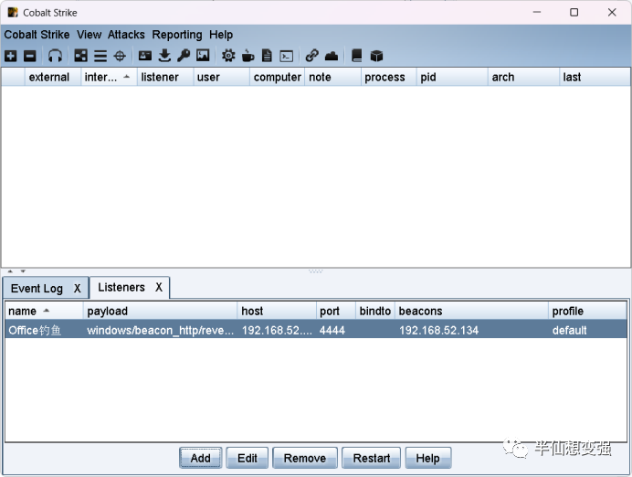Open the Cobalt Strike menu
The image size is (632, 477).
click(37, 35)
